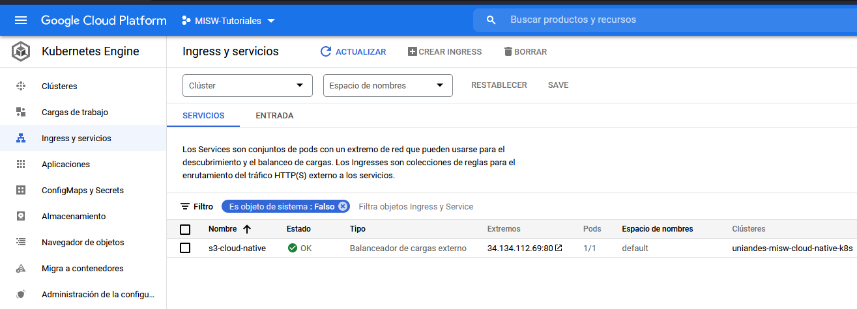The image size is (857, 309).
Task: Click the Kubernetes Engine hexagon logo
Action: pos(21,51)
